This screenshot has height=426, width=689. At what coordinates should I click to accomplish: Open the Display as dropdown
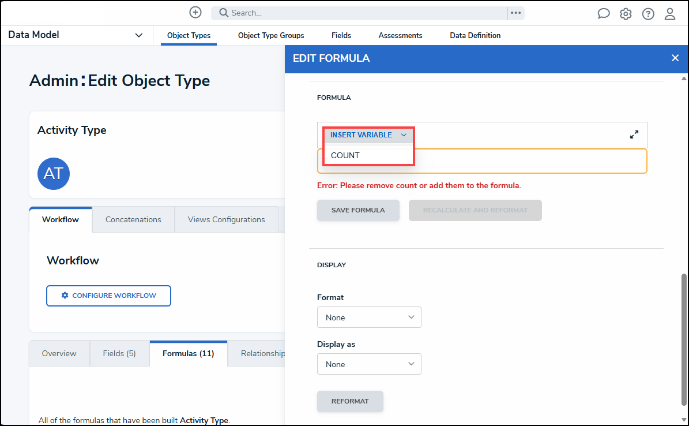point(369,364)
